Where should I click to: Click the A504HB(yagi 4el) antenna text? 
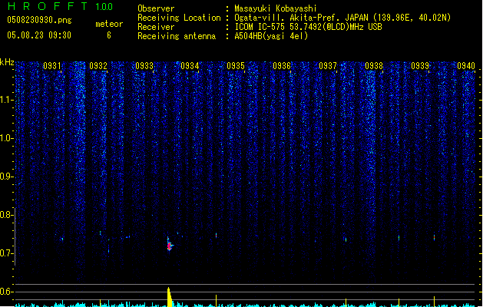(271, 36)
